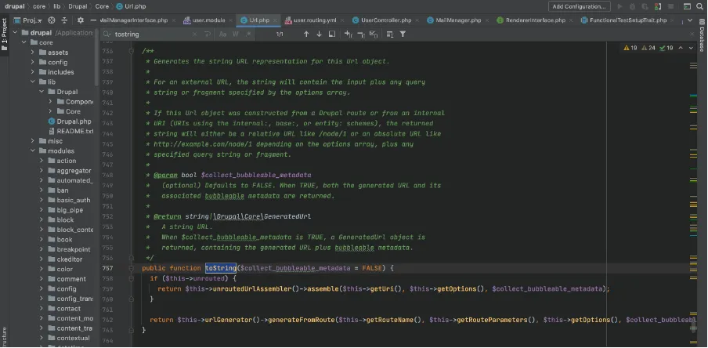This screenshot has height=348, width=708.
Task: Click the weak warnings count 24 indicator
Action: click(648, 48)
